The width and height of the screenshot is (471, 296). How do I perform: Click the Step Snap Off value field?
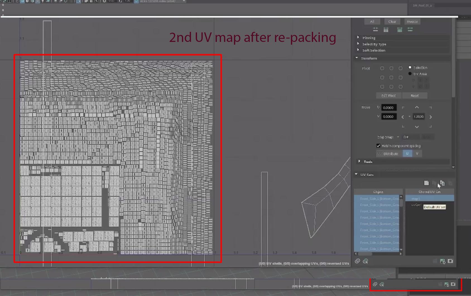coord(410,137)
